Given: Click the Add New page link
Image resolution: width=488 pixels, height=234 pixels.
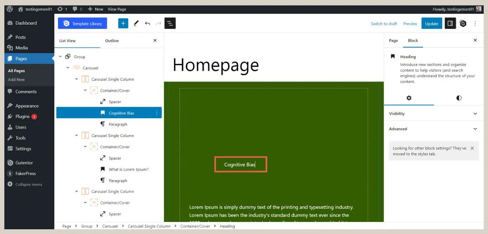Looking at the screenshot, I should 16,79.
